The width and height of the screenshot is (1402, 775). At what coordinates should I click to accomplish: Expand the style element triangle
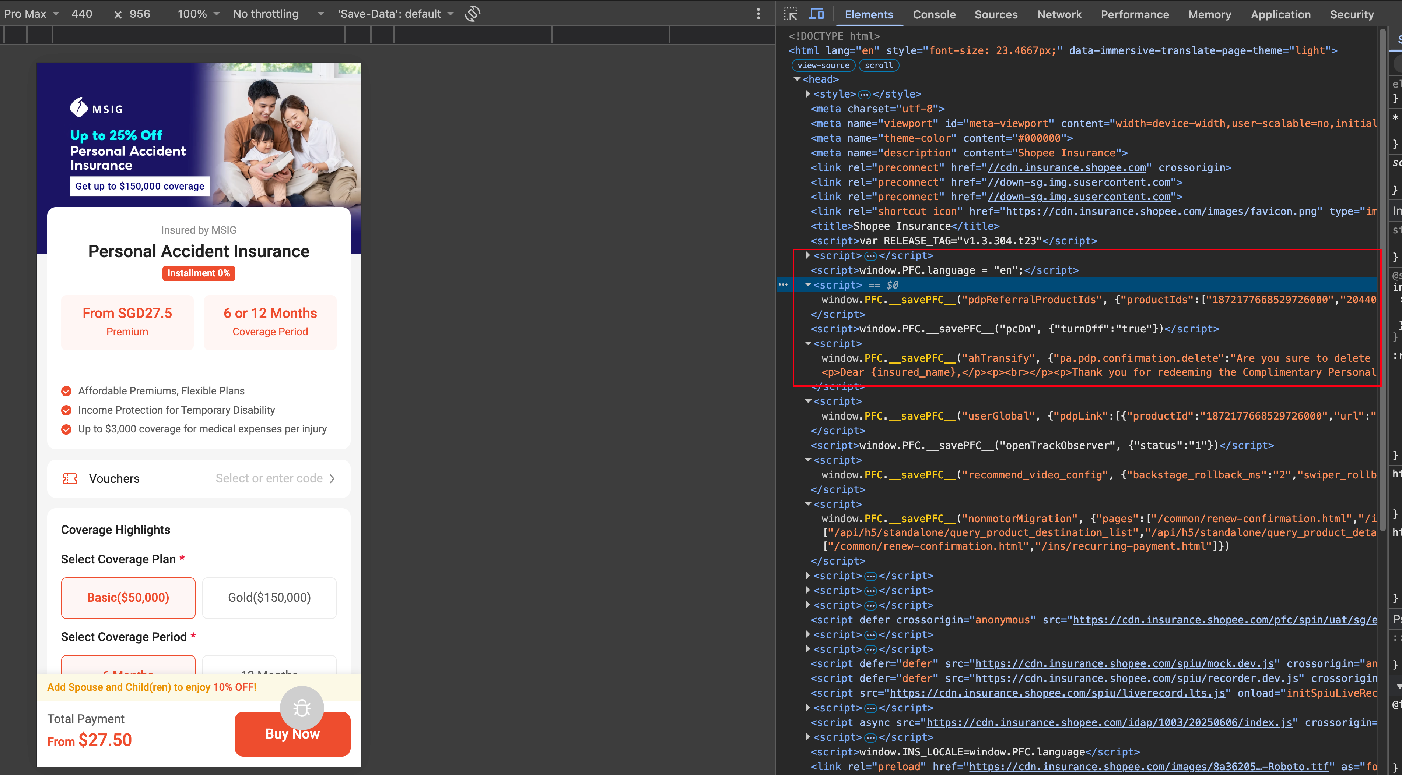808,94
